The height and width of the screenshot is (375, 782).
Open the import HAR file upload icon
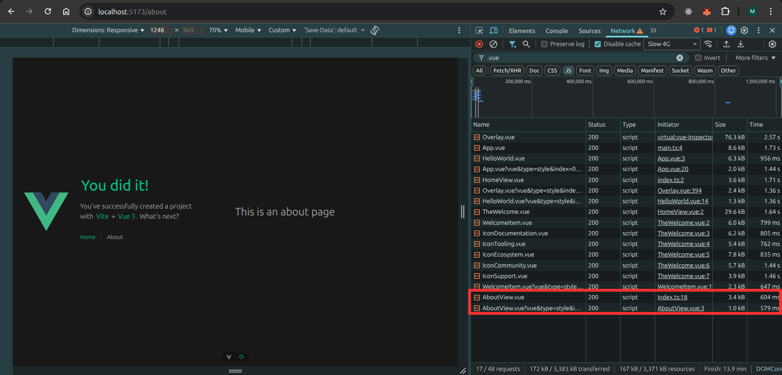click(726, 44)
